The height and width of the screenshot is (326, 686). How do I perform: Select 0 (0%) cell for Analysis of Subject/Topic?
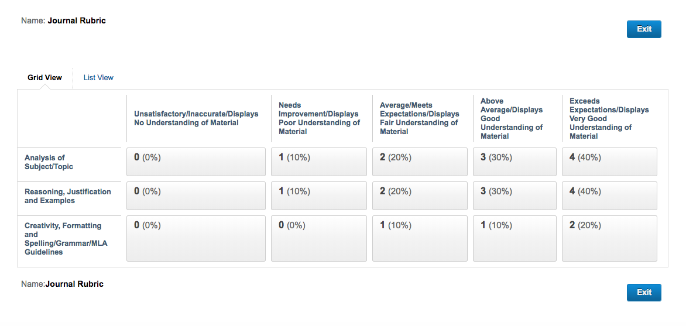196,162
